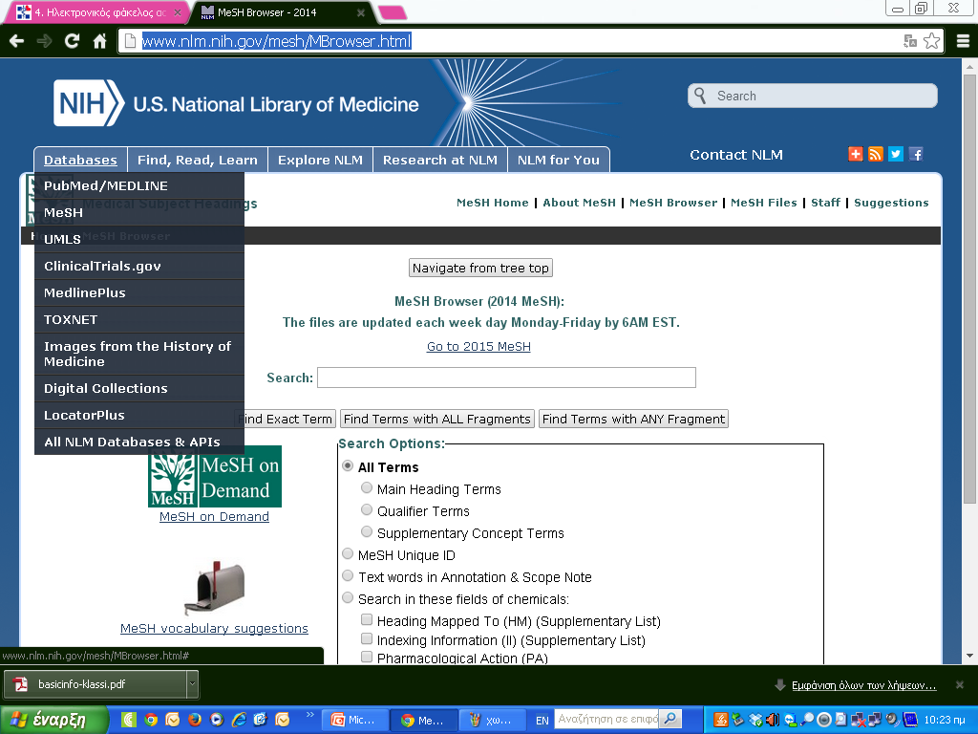Switch to the Greek-titled first browser tab
978x734 pixels.
pos(96,12)
